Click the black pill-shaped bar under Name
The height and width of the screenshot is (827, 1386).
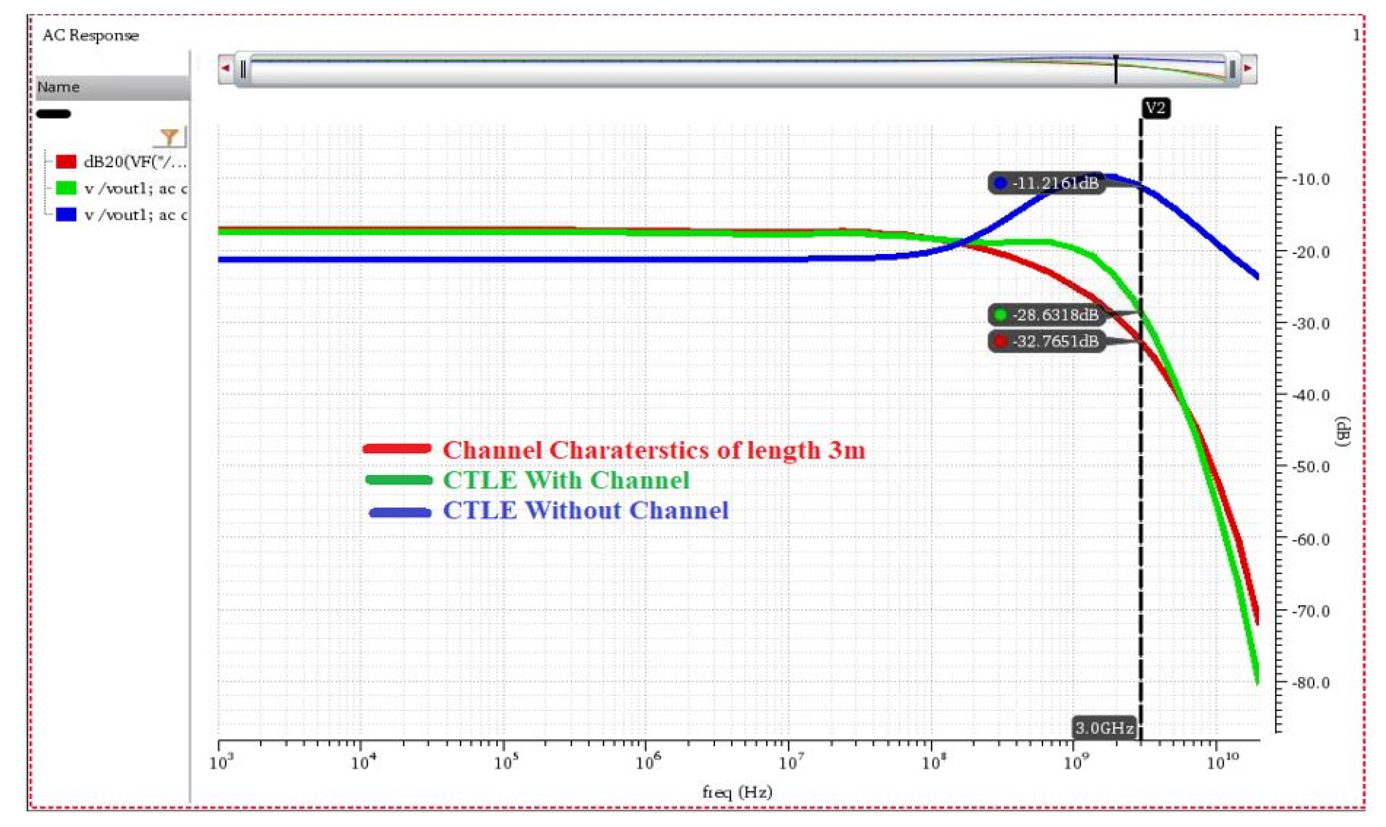pos(54,114)
